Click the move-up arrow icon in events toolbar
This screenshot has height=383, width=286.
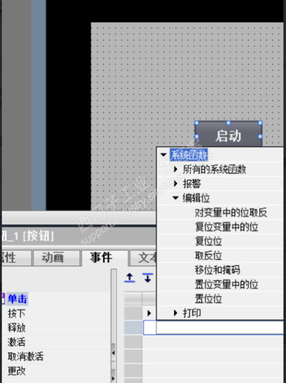point(130,278)
